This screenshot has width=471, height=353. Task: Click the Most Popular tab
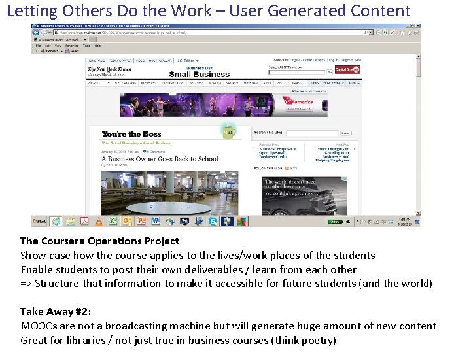pos(160,61)
